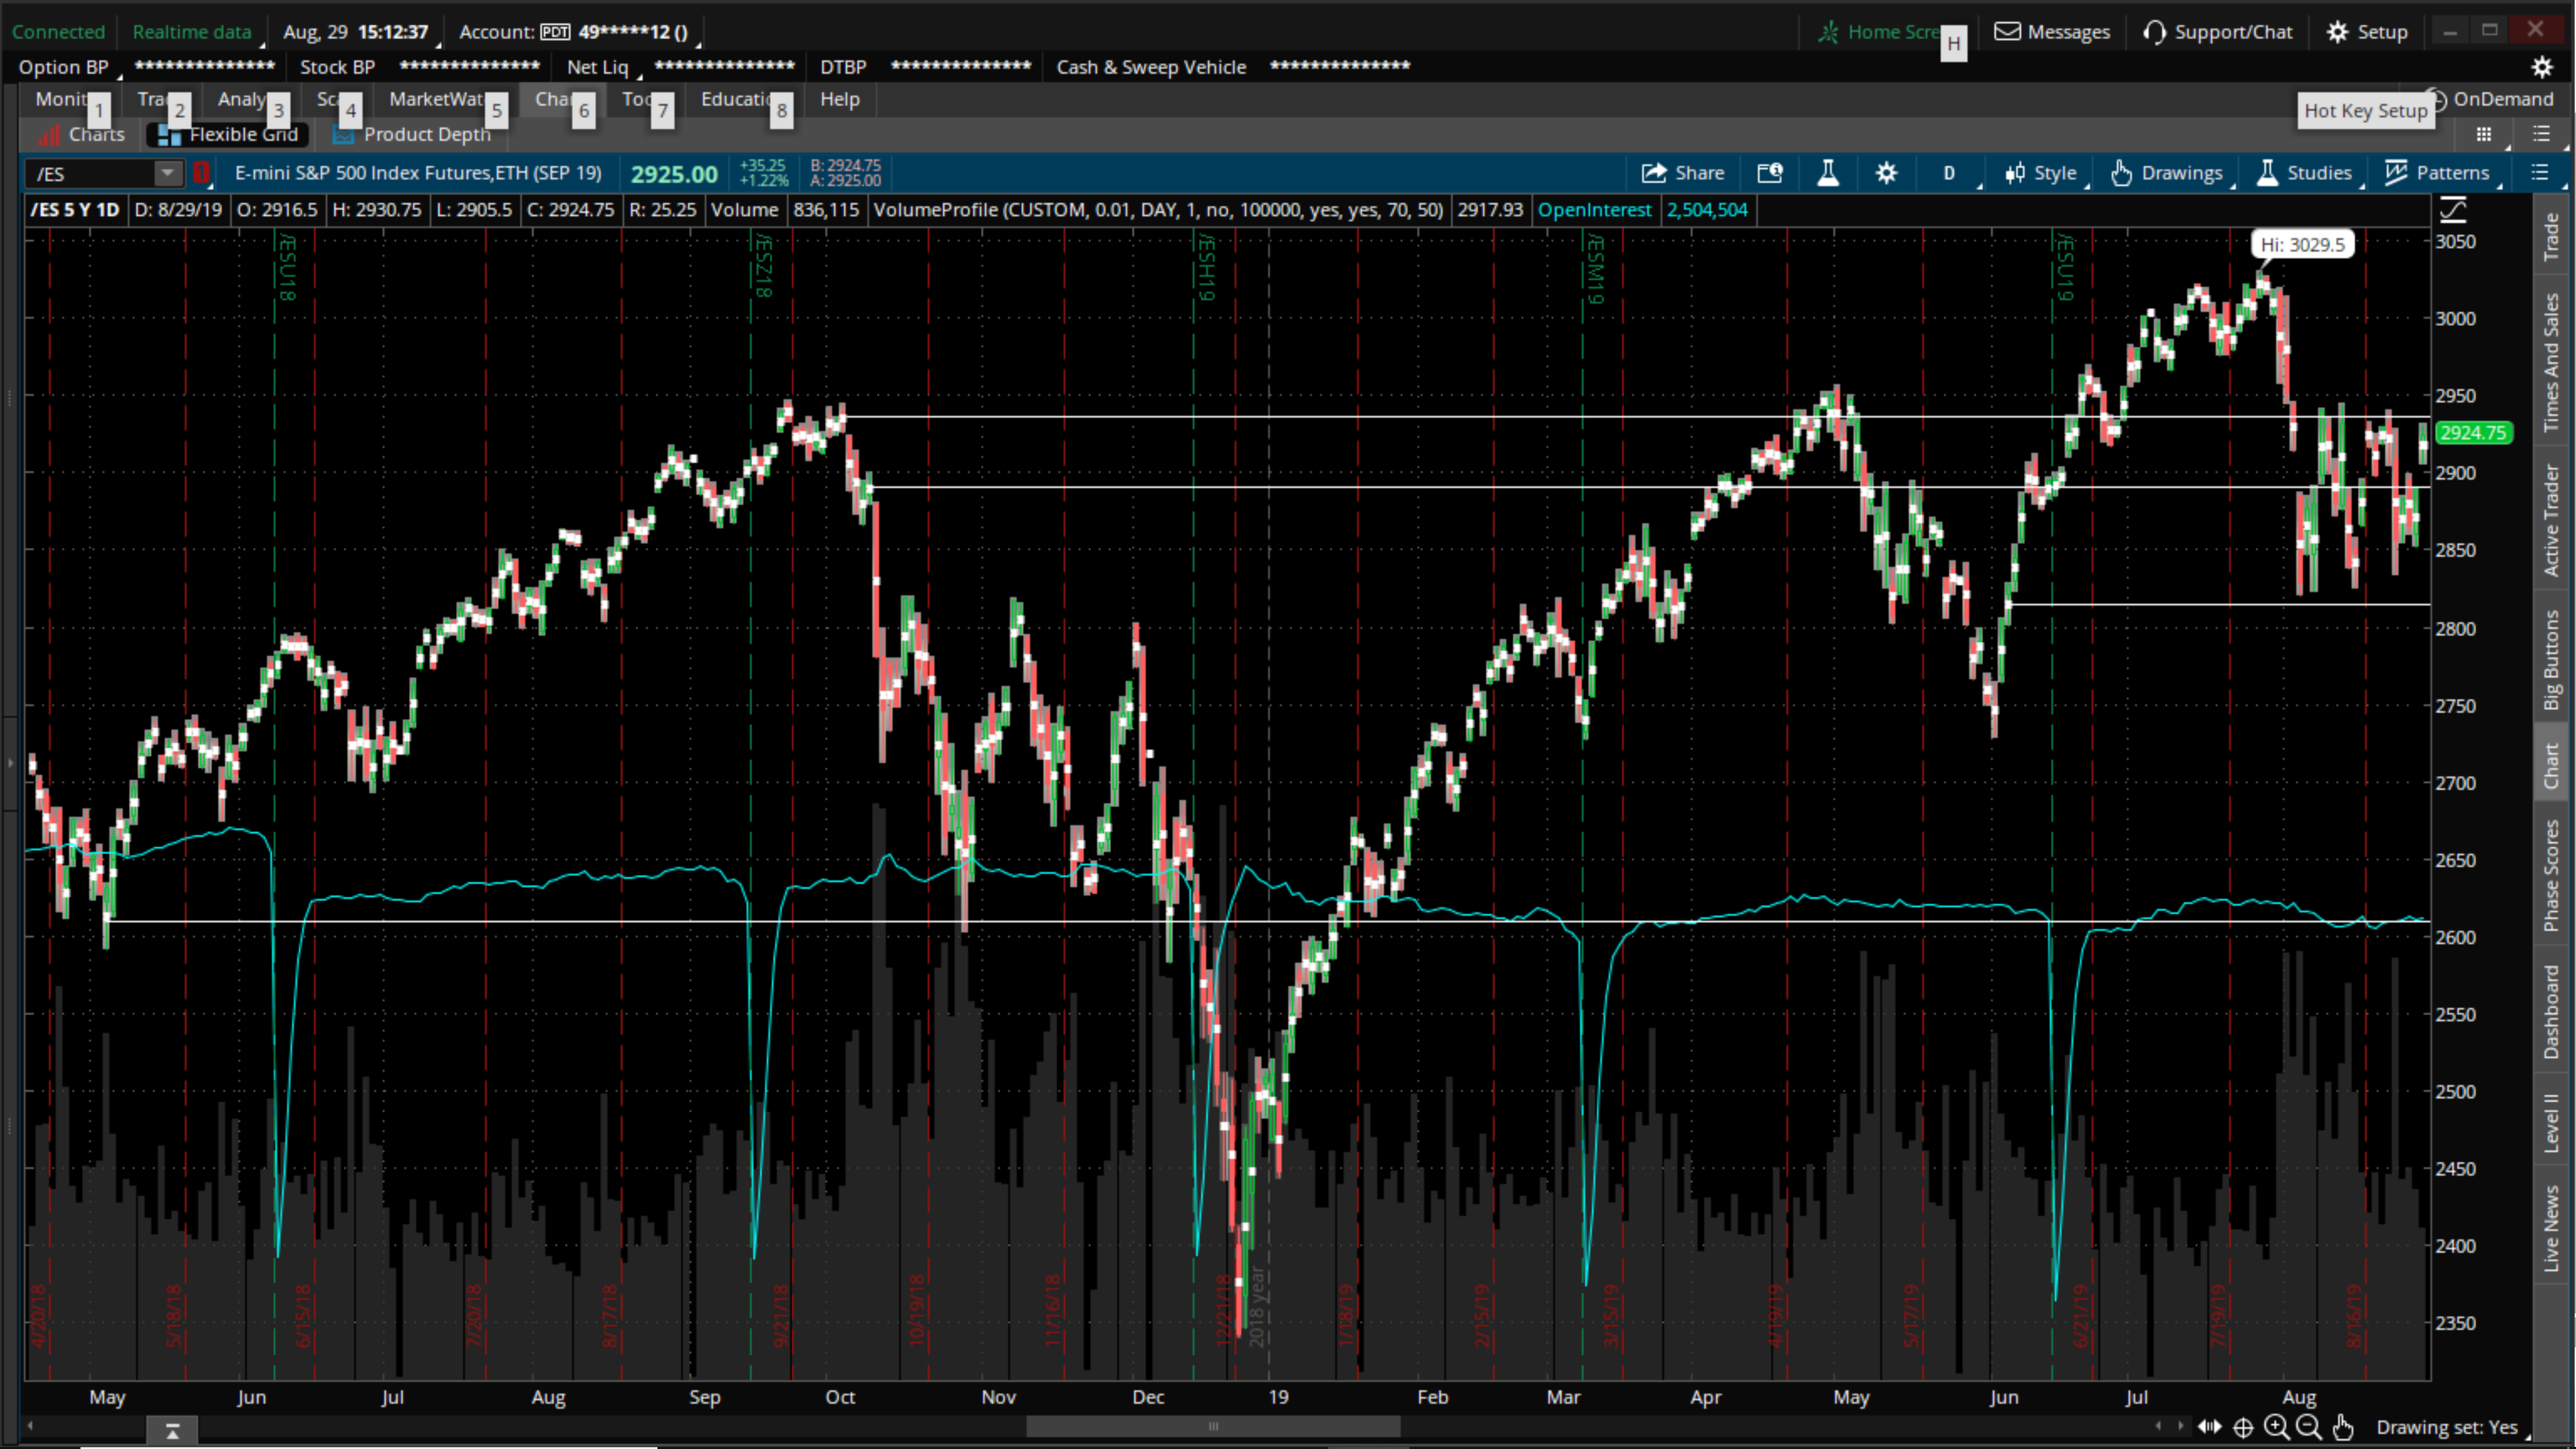Toggle Level II sidebar gadget
2576x1449 pixels.
point(2552,1123)
